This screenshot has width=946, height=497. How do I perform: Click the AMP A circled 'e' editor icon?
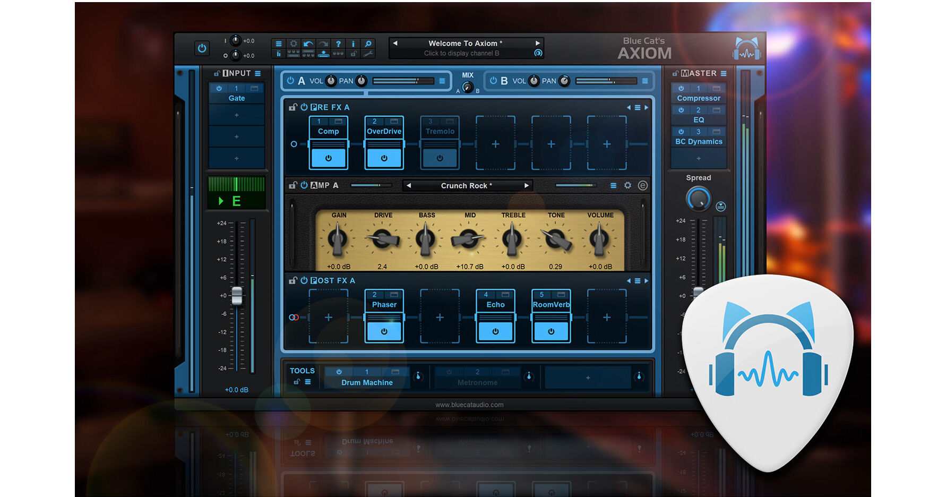click(x=642, y=185)
